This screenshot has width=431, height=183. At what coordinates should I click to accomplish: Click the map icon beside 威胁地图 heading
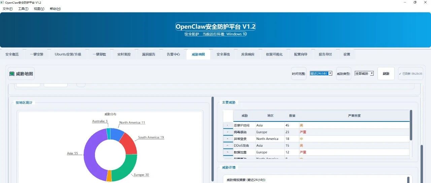coord(12,74)
